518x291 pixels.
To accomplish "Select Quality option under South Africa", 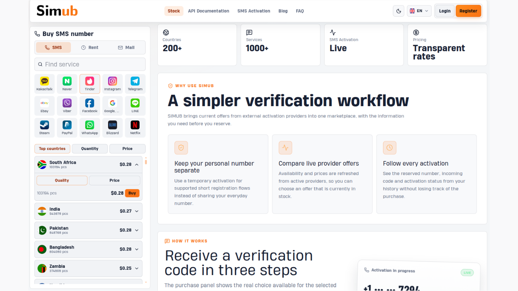I will click(62, 180).
